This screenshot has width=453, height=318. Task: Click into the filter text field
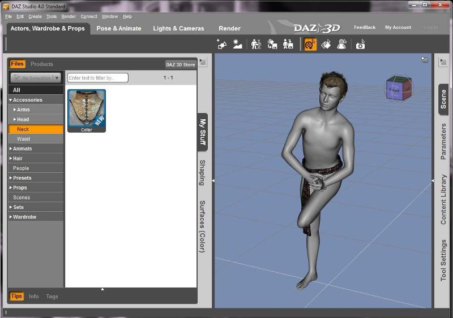(x=97, y=78)
